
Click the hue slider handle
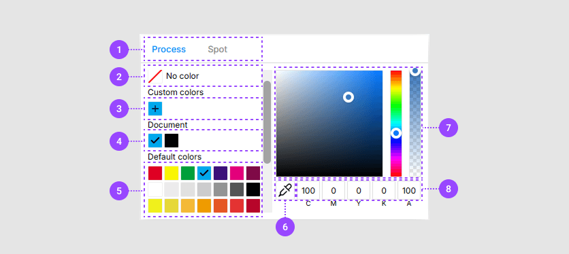(396, 133)
